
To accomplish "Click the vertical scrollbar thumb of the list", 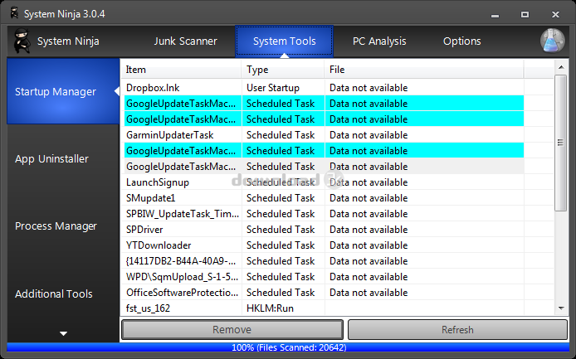I will pyautogui.click(x=561, y=143).
